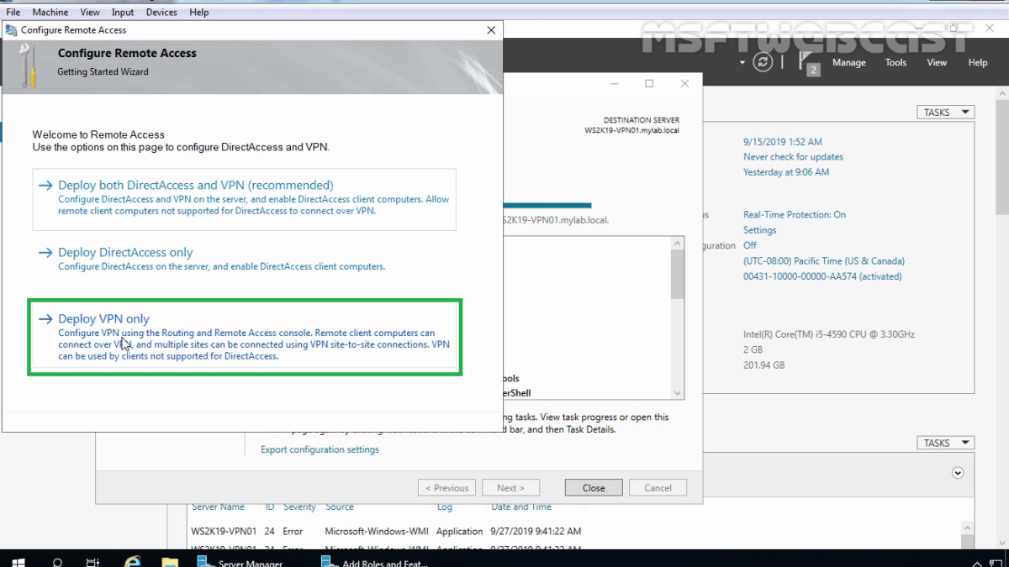Sort events by Source column
The image size is (1009, 567).
(340, 507)
